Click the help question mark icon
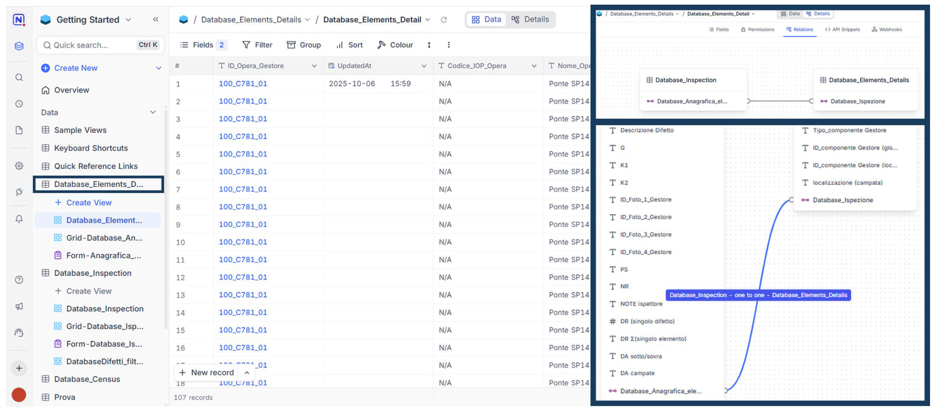 coord(19,280)
